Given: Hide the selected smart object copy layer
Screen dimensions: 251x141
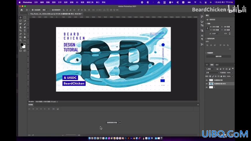Looking at the screenshot, I should tap(207, 84).
